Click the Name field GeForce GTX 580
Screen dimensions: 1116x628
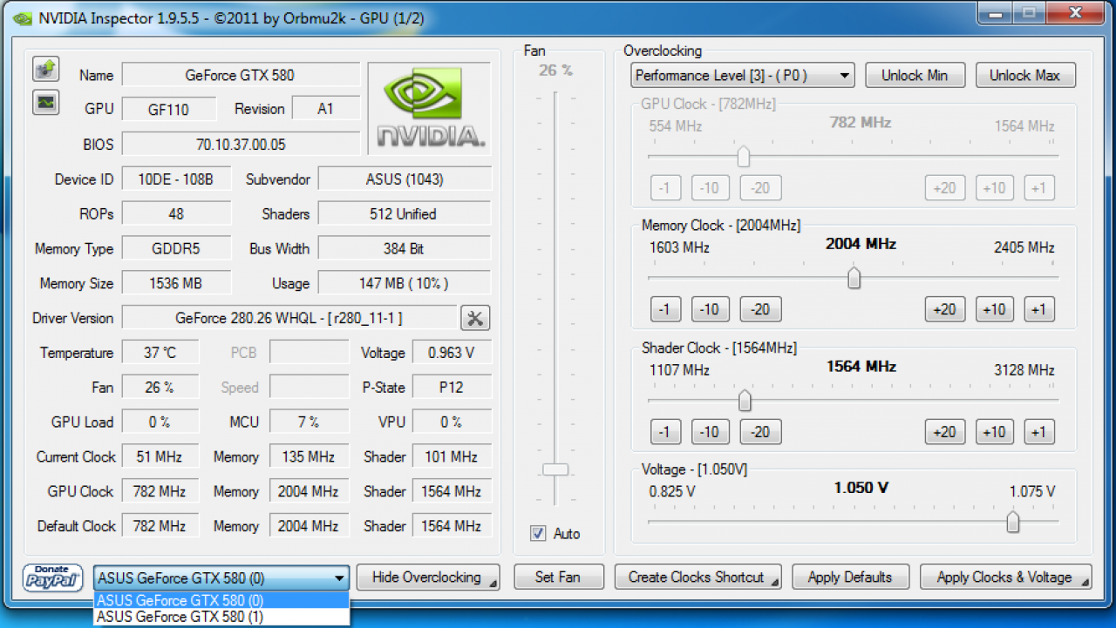tap(241, 75)
